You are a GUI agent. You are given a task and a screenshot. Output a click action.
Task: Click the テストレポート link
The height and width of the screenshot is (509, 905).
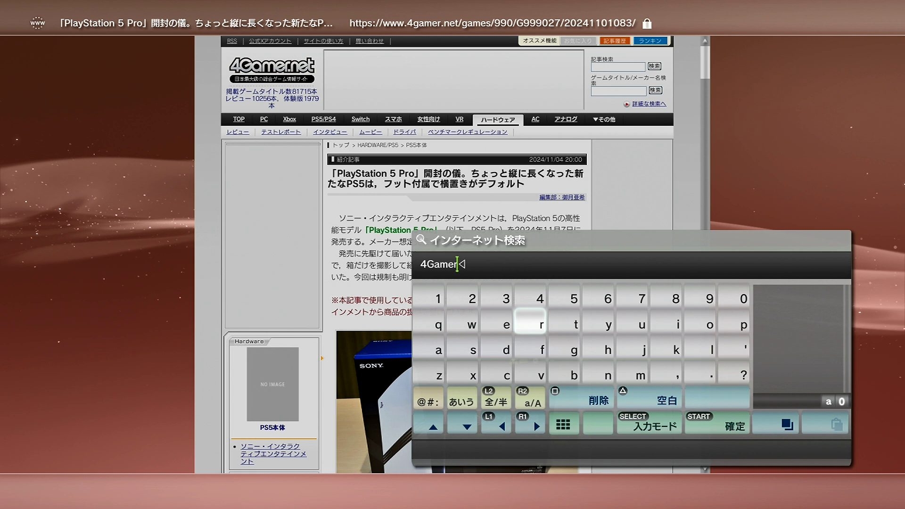(x=281, y=132)
